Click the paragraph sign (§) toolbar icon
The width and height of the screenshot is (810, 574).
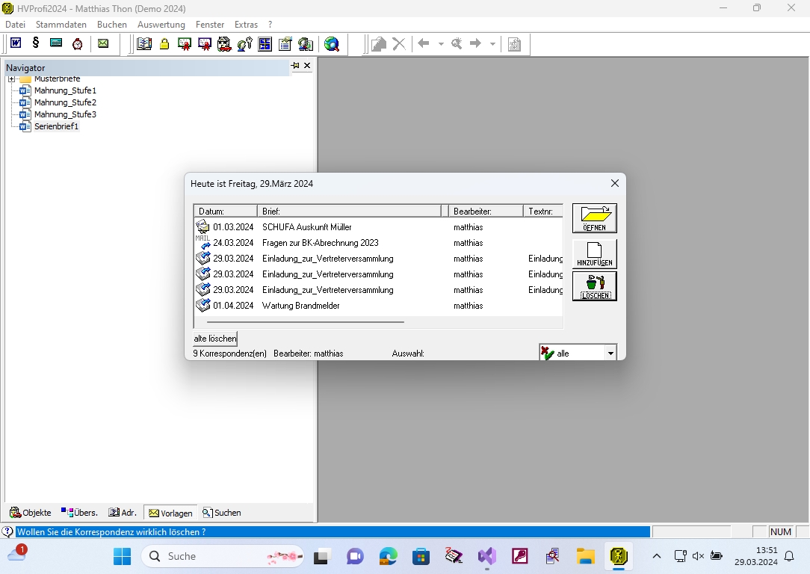36,43
